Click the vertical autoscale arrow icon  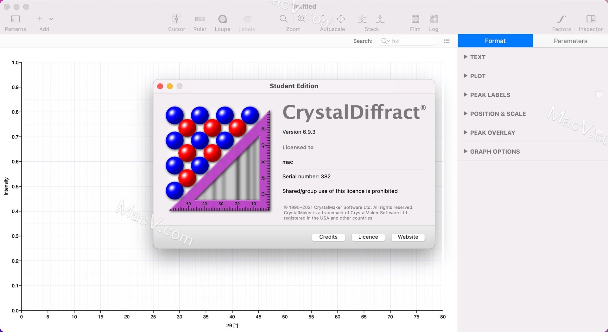[323, 19]
